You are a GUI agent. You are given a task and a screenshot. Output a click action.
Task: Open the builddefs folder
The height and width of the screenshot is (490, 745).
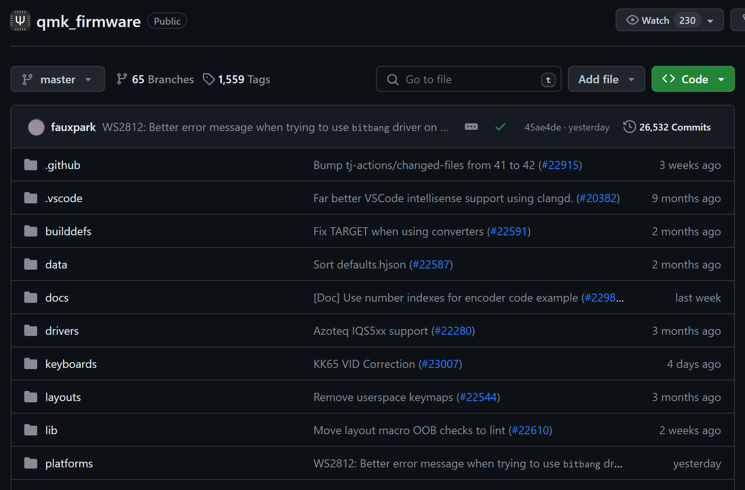click(68, 231)
